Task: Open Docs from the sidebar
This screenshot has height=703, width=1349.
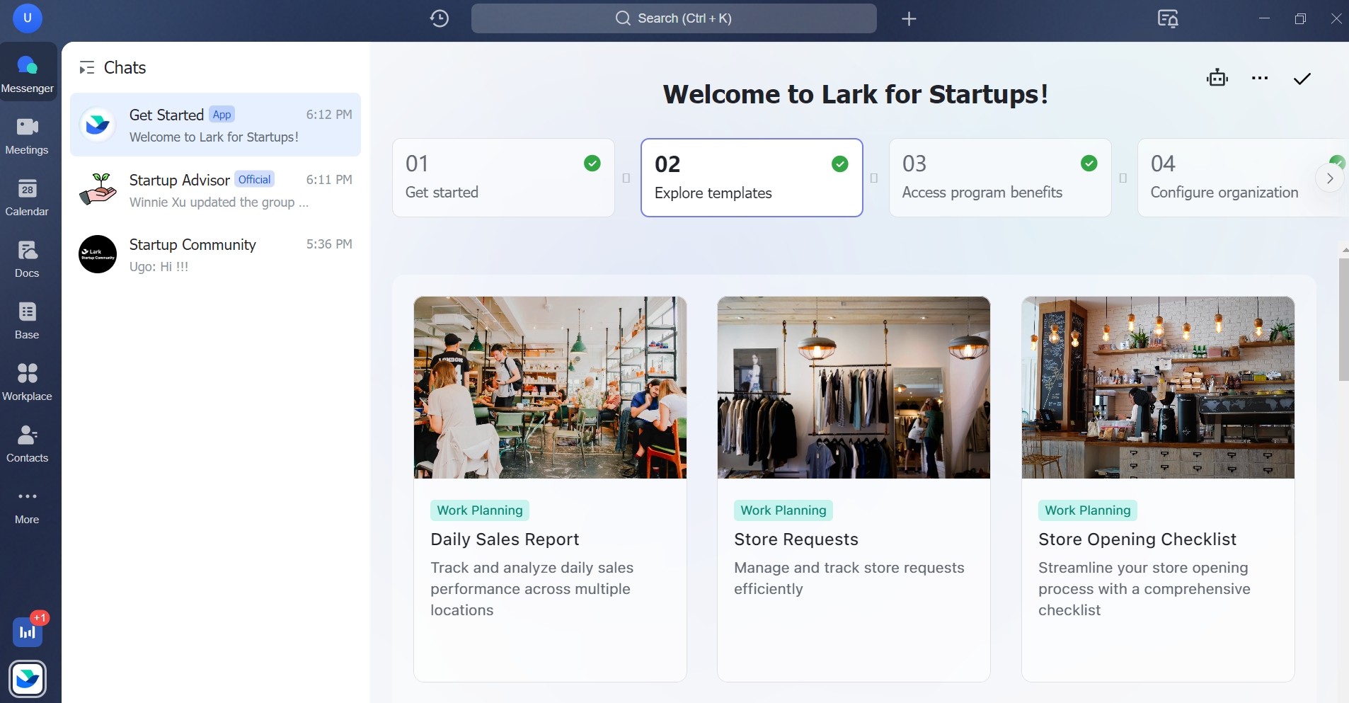Action: click(28, 258)
